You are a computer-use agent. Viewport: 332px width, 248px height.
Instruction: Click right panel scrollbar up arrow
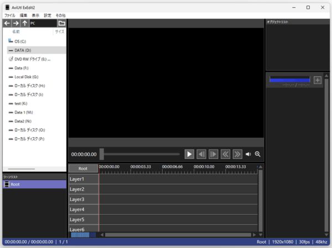tap(326, 76)
